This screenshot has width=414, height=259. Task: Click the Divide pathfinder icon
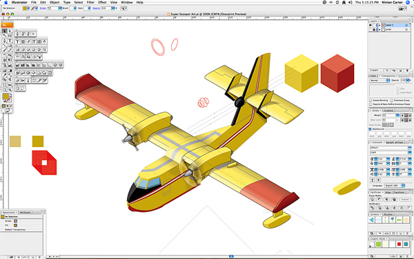(x=373, y=208)
